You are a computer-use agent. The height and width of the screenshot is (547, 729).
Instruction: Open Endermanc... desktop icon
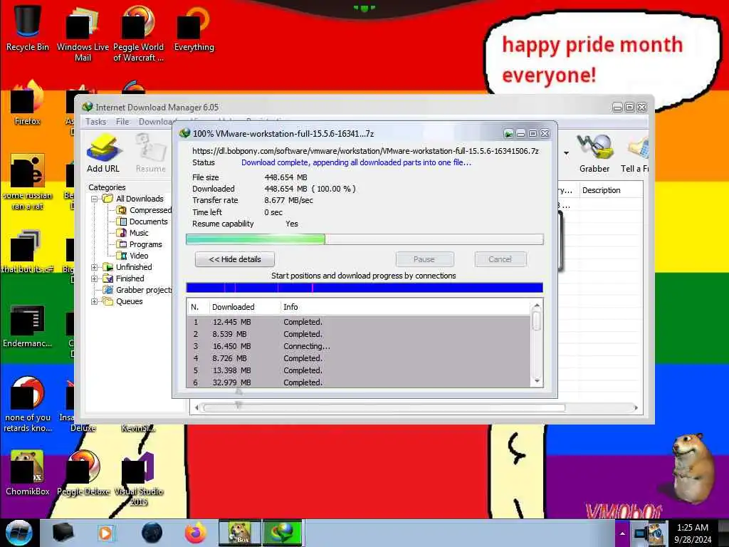pos(28,325)
